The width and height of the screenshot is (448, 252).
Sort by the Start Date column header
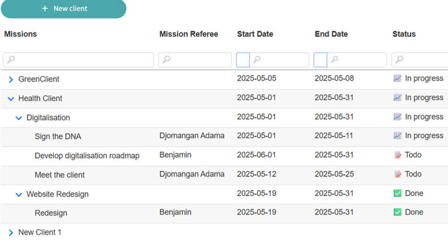[x=255, y=34]
